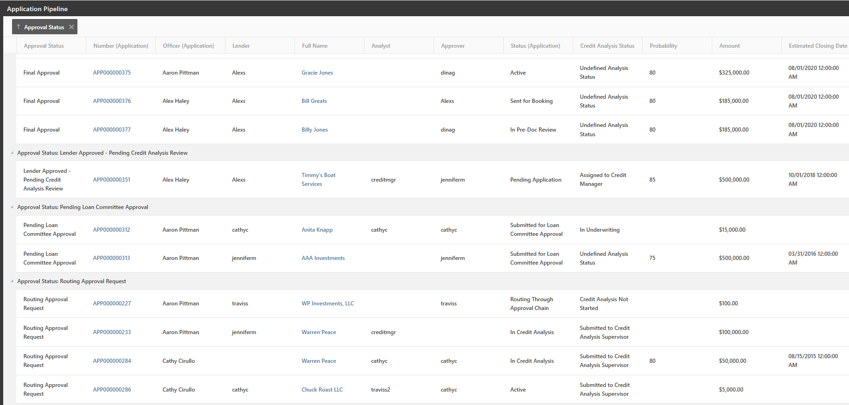This screenshot has width=849, height=405.
Task: Click the Credit Analysis Status column header
Action: 607,46
